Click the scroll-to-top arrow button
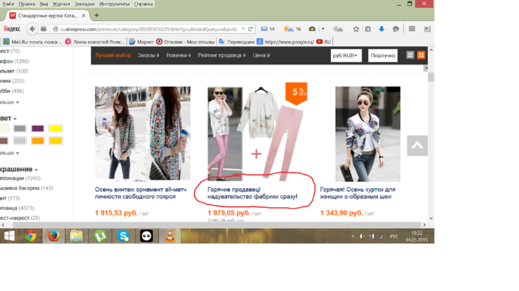Screen dimensions: 519x291 (417, 145)
